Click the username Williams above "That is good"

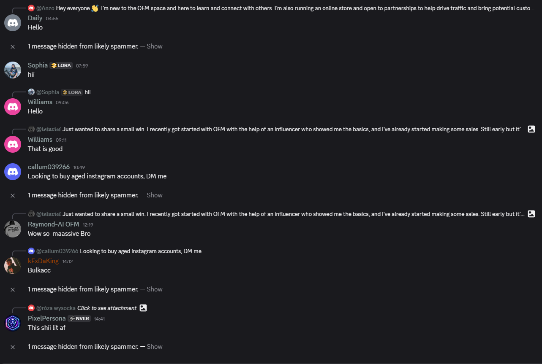[40, 140]
